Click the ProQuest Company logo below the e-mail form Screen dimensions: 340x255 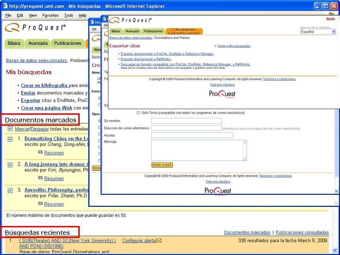click(x=218, y=191)
